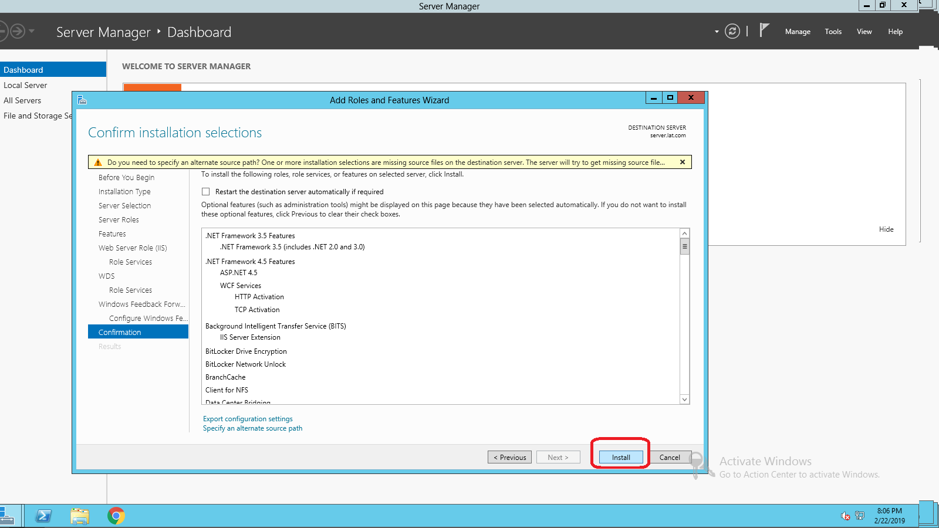Select Local Server in the sidebar

point(25,85)
